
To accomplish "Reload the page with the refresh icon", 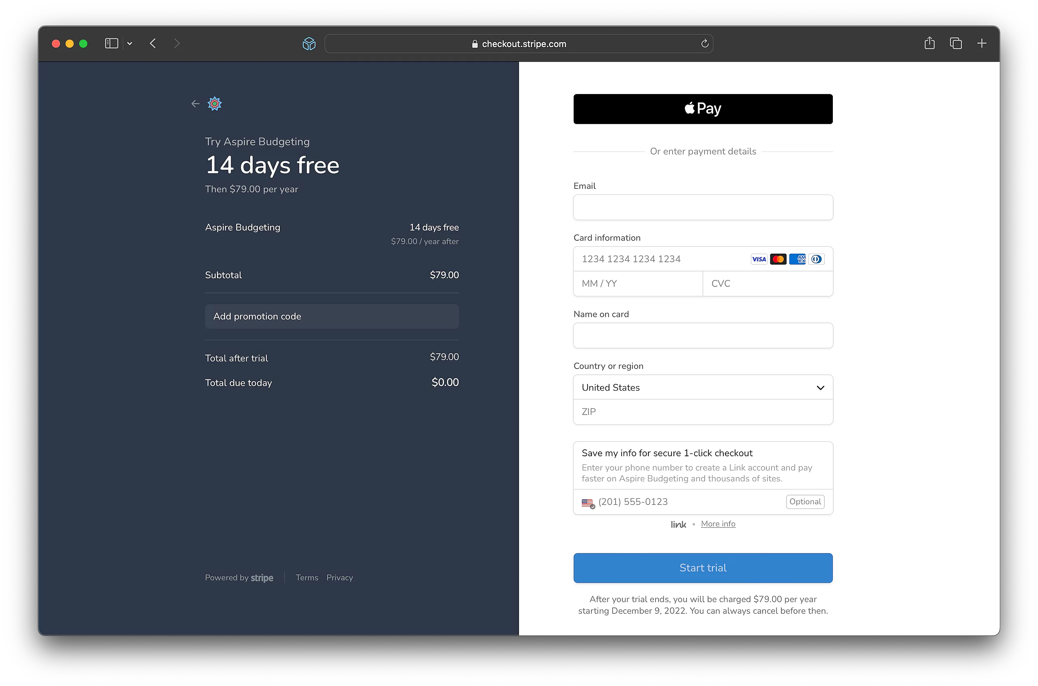I will point(704,43).
